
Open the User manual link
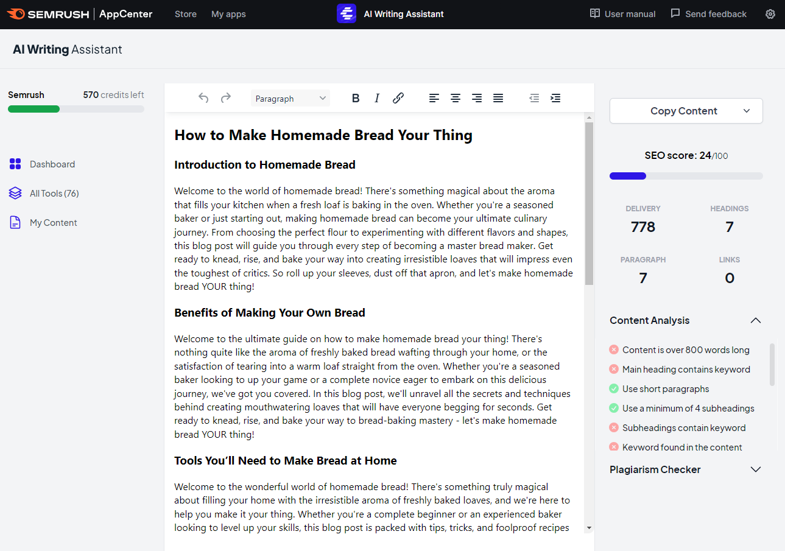[623, 14]
